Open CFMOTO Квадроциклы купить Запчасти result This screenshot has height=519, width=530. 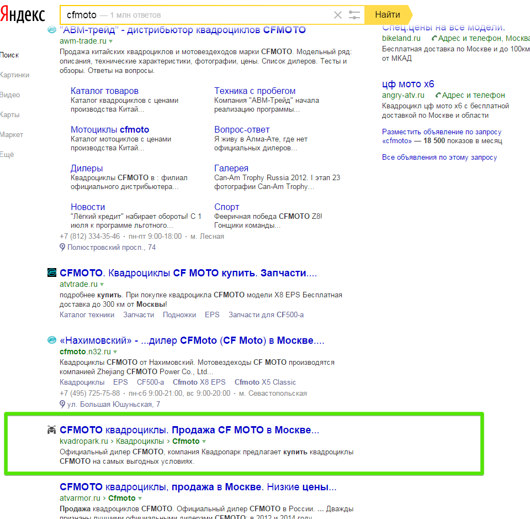pos(188,272)
